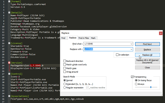Collapse the [Associations] section fold marker
This screenshot has height=103, width=165.
(x=9, y=96)
